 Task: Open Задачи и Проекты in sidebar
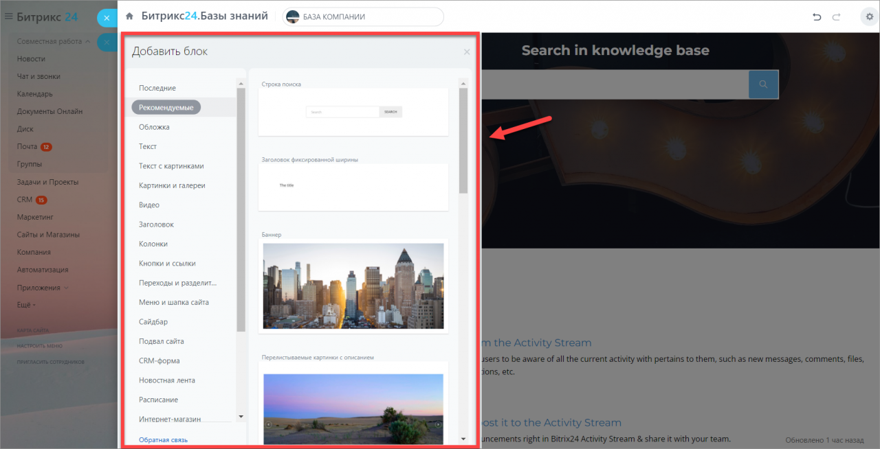47,182
